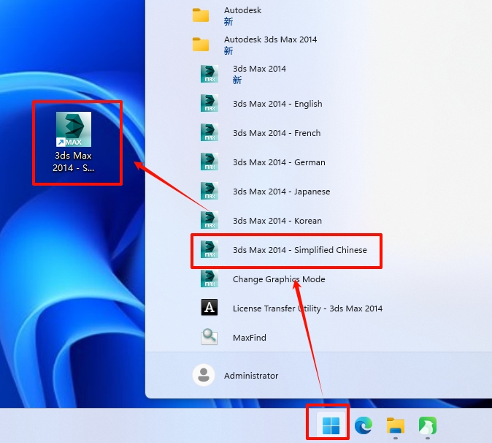The image size is (492, 443).
Task: Click the Administrator user avatar
Action: point(203,376)
